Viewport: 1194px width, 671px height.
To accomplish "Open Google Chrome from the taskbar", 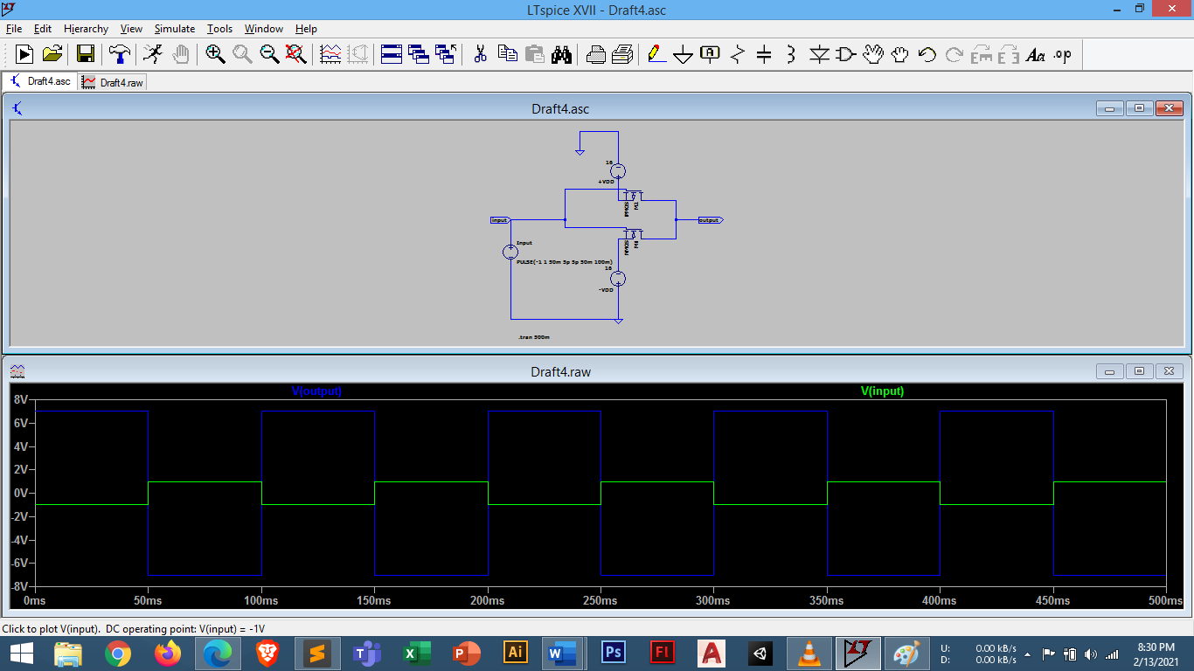I will [118, 653].
